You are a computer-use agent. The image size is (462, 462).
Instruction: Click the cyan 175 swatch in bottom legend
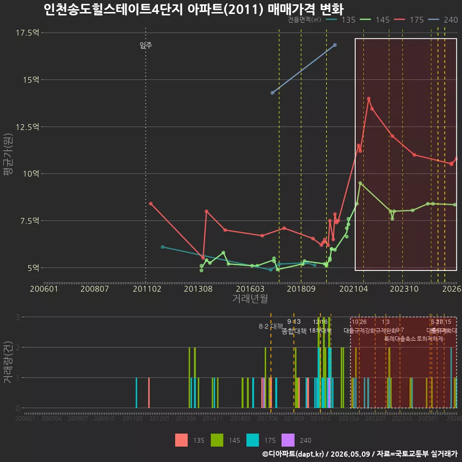click(x=253, y=440)
